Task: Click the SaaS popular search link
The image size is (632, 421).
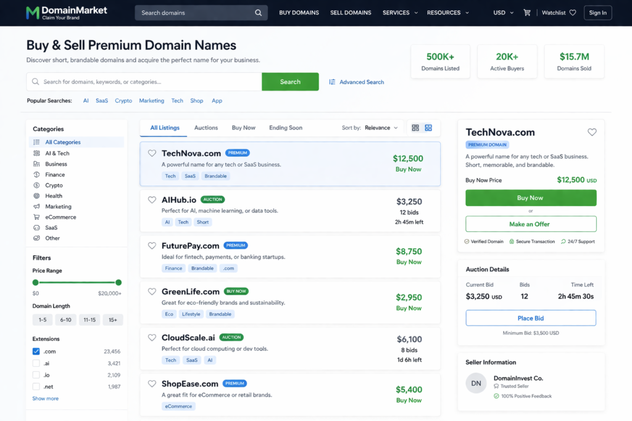Action: [x=102, y=100]
